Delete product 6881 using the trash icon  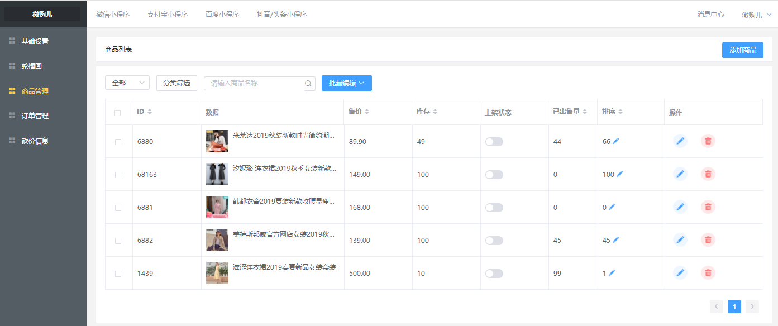tap(708, 207)
